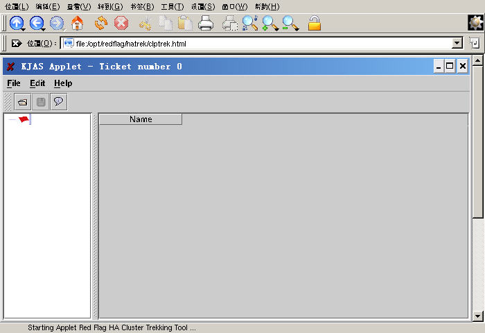Image resolution: width=485 pixels, height=333 pixels.
Task: Click the Name column header
Action: (x=141, y=119)
